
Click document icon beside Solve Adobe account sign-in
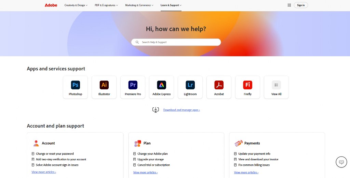pyautogui.click(x=33, y=165)
